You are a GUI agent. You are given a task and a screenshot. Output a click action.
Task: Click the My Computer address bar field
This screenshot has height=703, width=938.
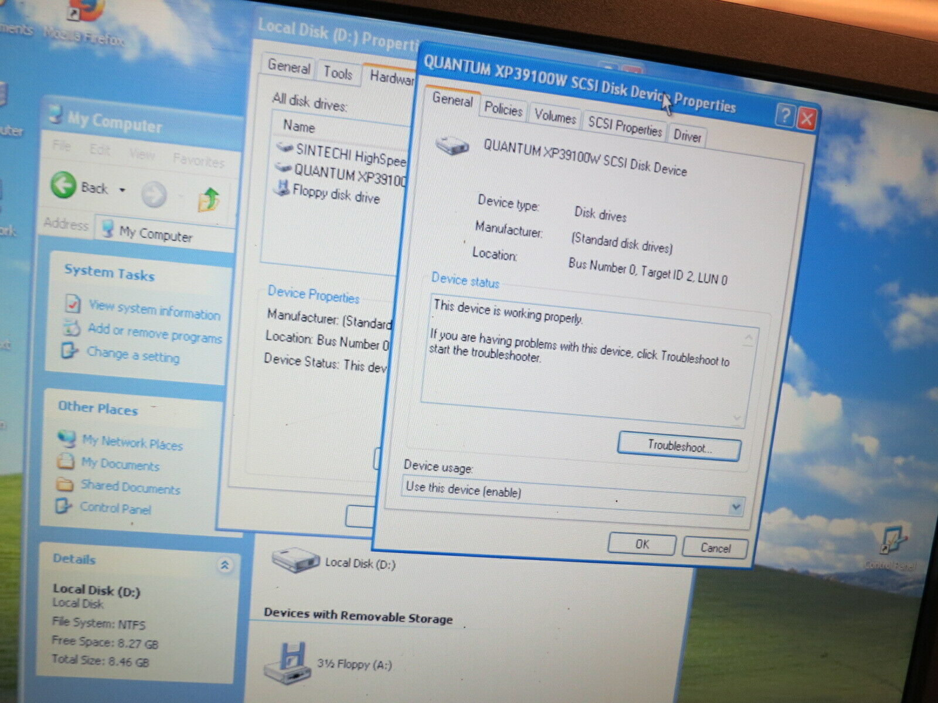(165, 233)
